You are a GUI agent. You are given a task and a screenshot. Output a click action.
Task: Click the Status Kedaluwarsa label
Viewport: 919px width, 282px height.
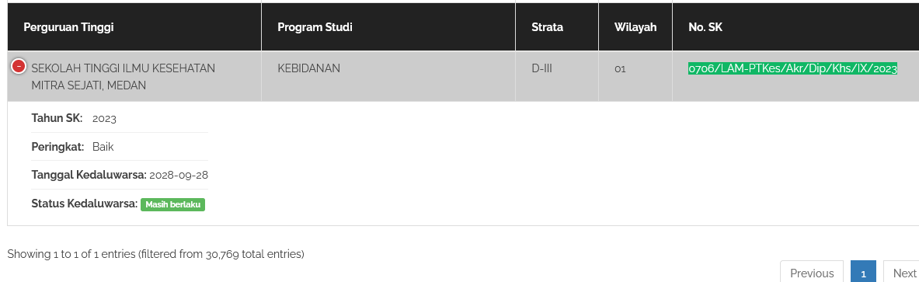[85, 204]
